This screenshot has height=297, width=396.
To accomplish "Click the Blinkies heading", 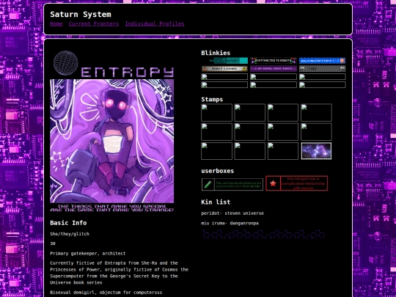I will pyautogui.click(x=216, y=53).
